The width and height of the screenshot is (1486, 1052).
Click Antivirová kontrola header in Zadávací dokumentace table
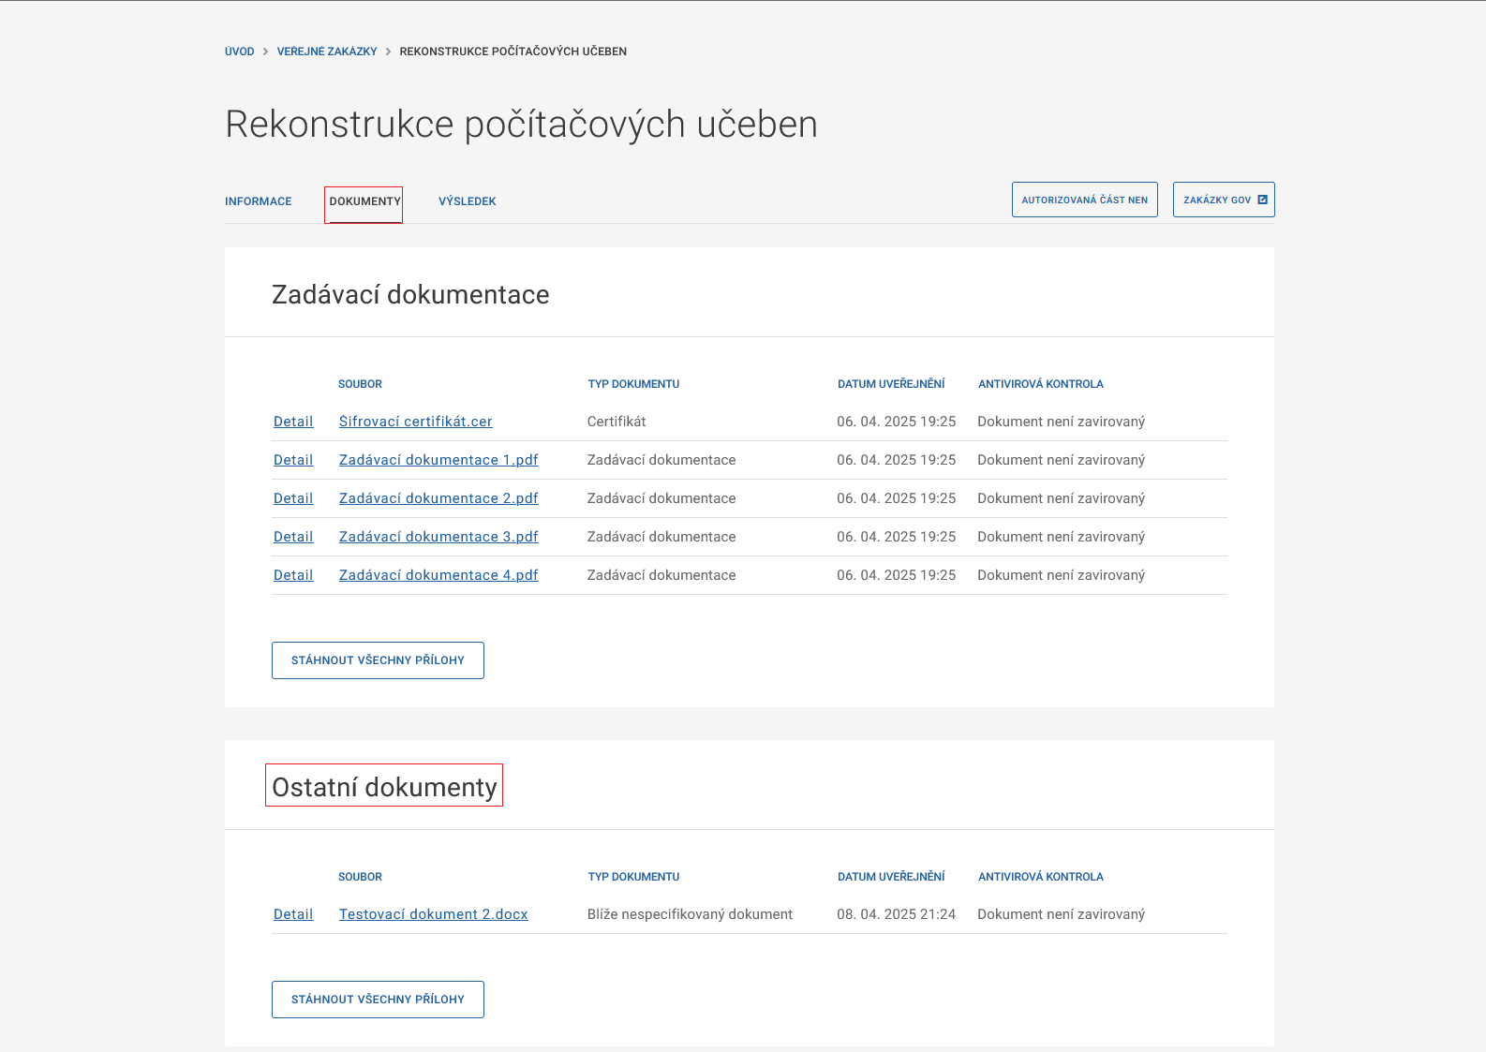[x=1041, y=384]
